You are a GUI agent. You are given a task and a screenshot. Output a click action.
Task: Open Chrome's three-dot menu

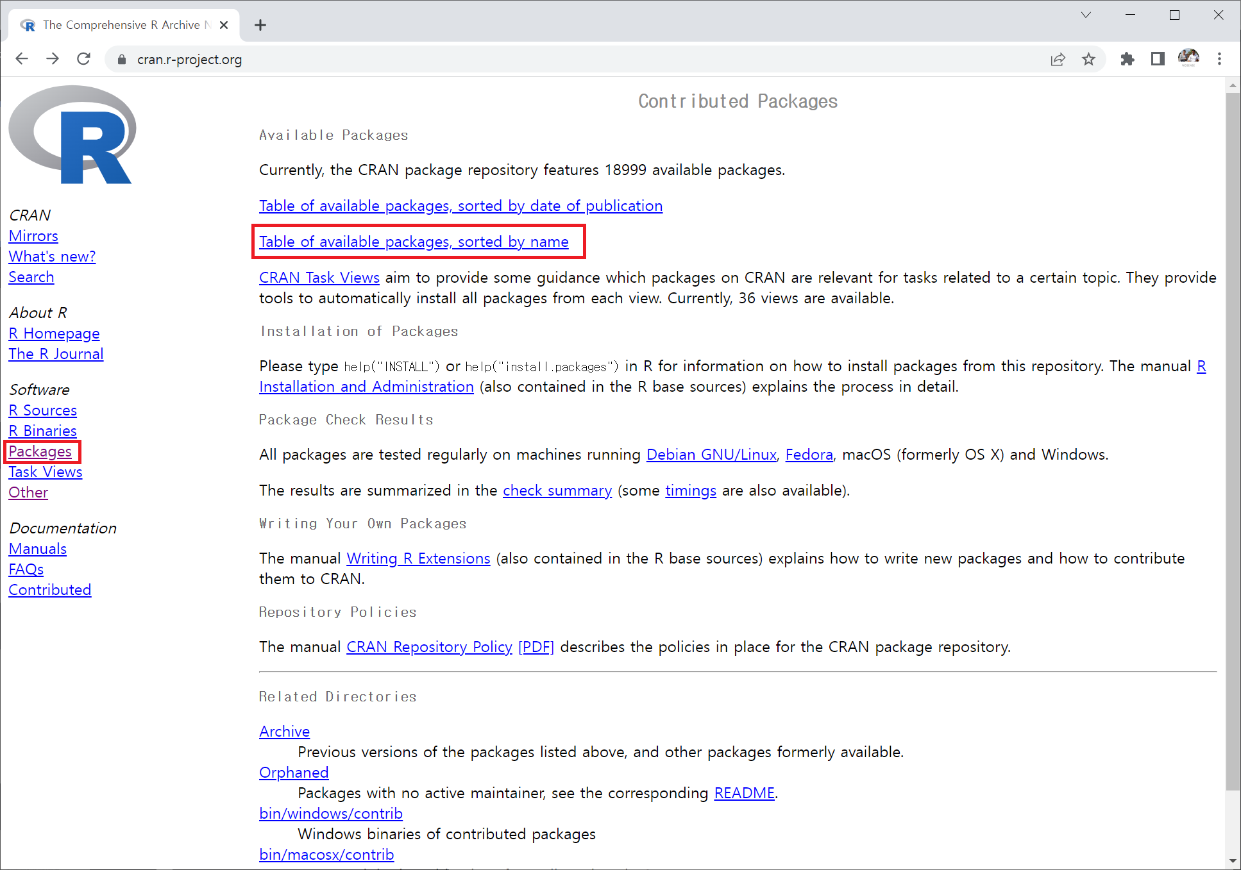pos(1219,60)
